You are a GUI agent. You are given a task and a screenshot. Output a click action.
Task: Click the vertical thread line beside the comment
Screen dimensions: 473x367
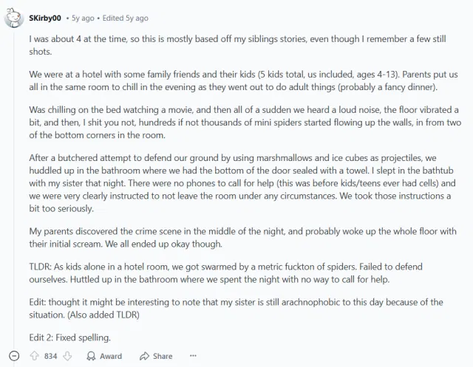13,185
